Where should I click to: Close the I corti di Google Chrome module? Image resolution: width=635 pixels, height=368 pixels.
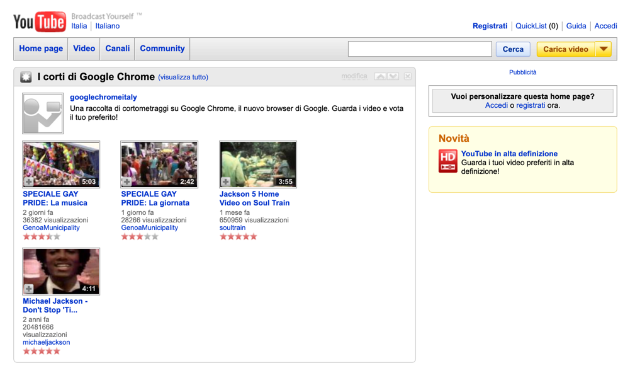pyautogui.click(x=408, y=76)
